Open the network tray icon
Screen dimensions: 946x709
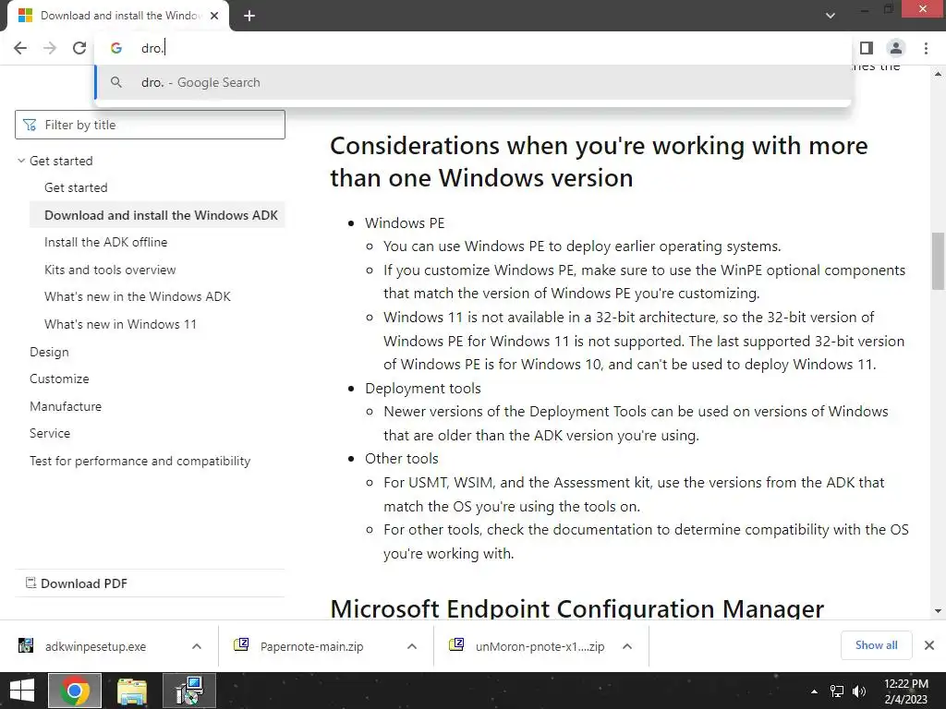click(837, 691)
